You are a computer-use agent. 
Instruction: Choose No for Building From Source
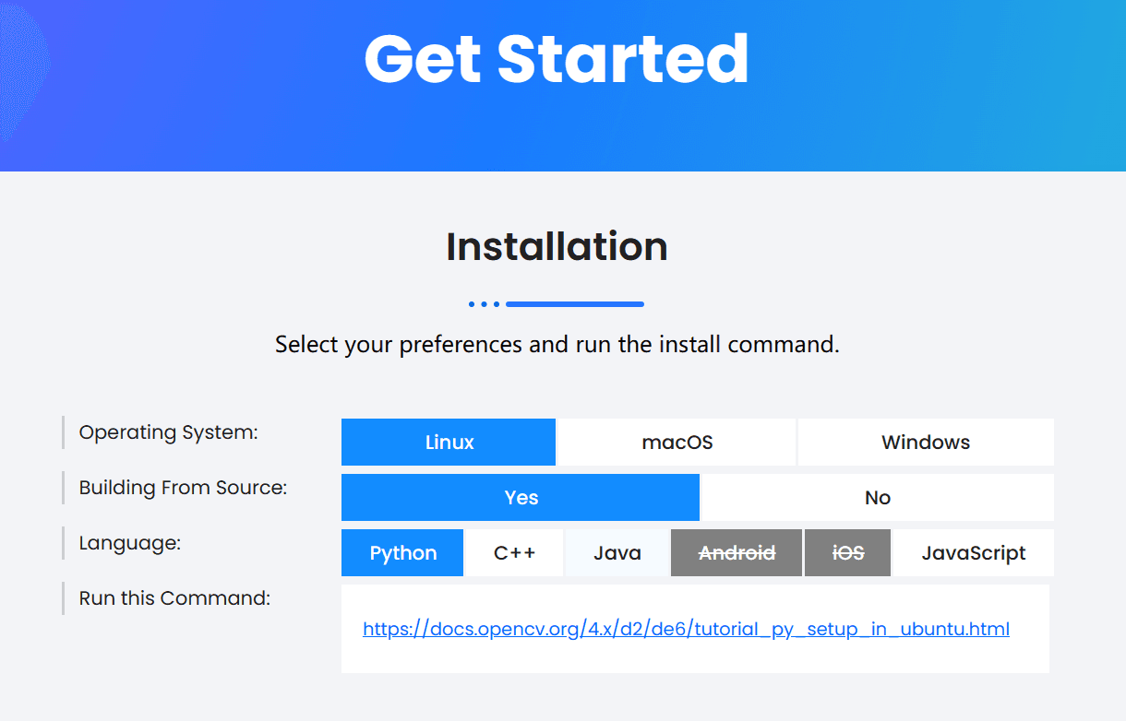(x=877, y=497)
